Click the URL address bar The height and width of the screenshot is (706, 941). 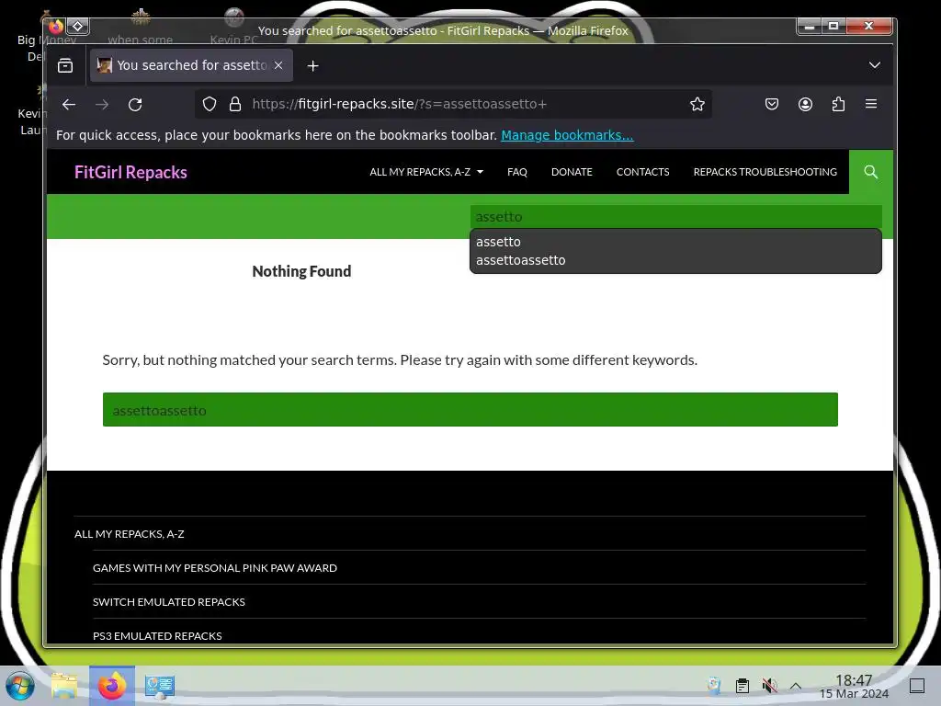[x=453, y=104]
